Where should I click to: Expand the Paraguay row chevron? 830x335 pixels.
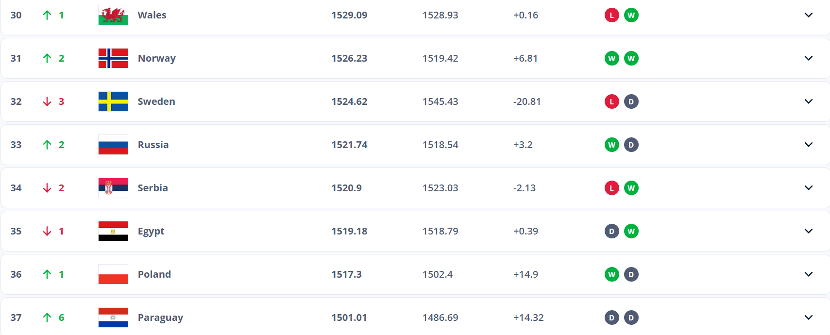tap(808, 318)
